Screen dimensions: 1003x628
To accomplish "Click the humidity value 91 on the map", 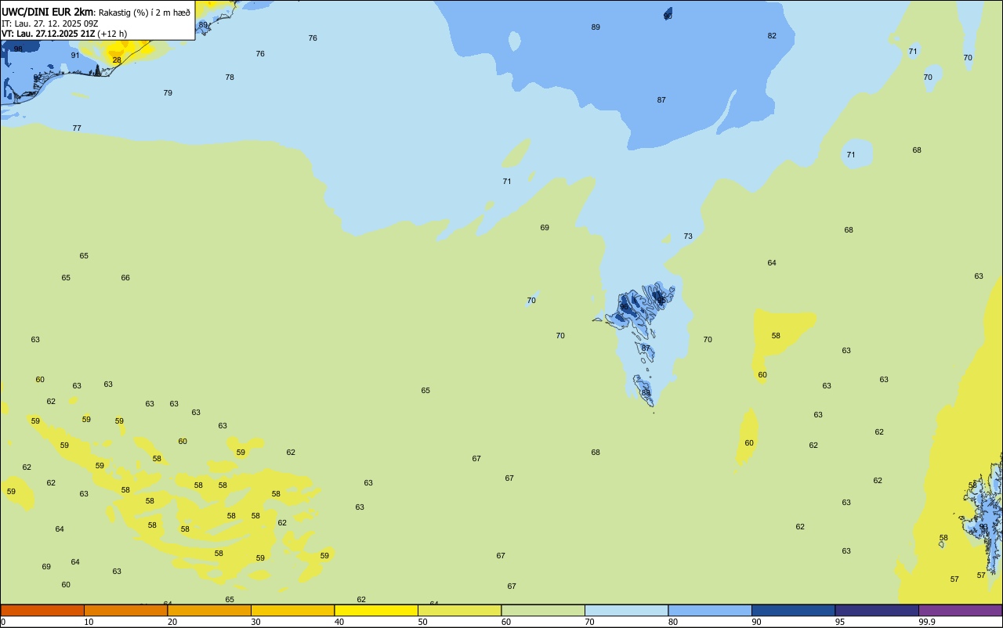I will [75, 56].
